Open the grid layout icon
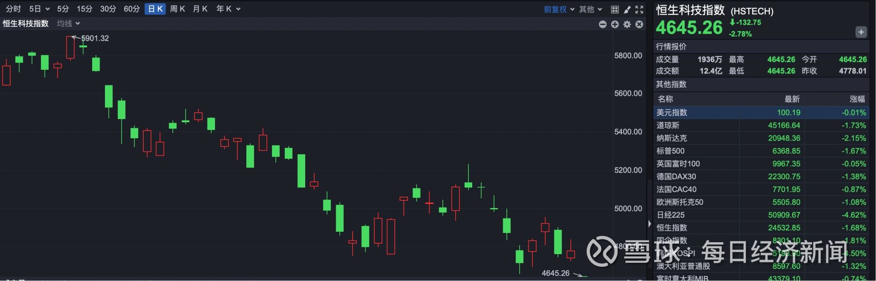 [615, 9]
